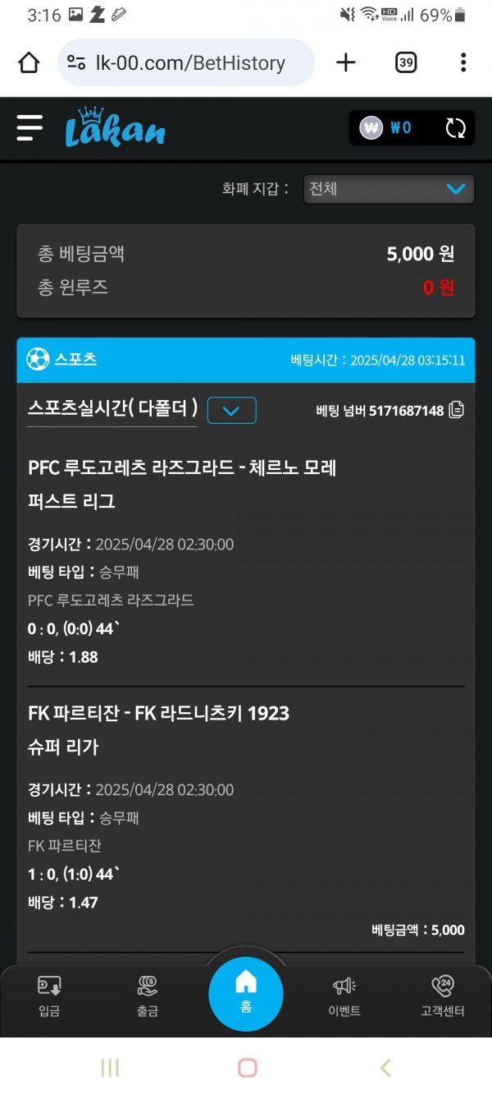Tap the Lakan crown logo
The width and height of the screenshot is (492, 1095).
[x=116, y=127]
